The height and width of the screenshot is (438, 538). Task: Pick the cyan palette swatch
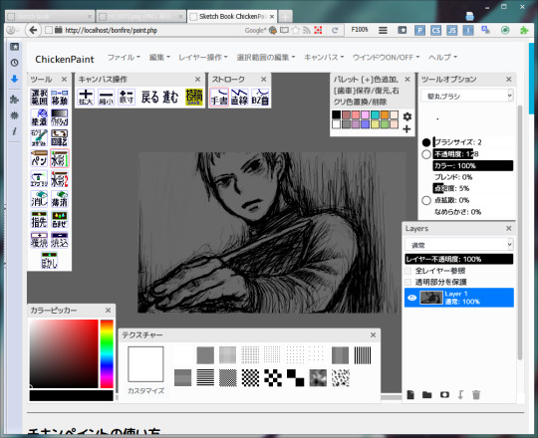[375, 114]
